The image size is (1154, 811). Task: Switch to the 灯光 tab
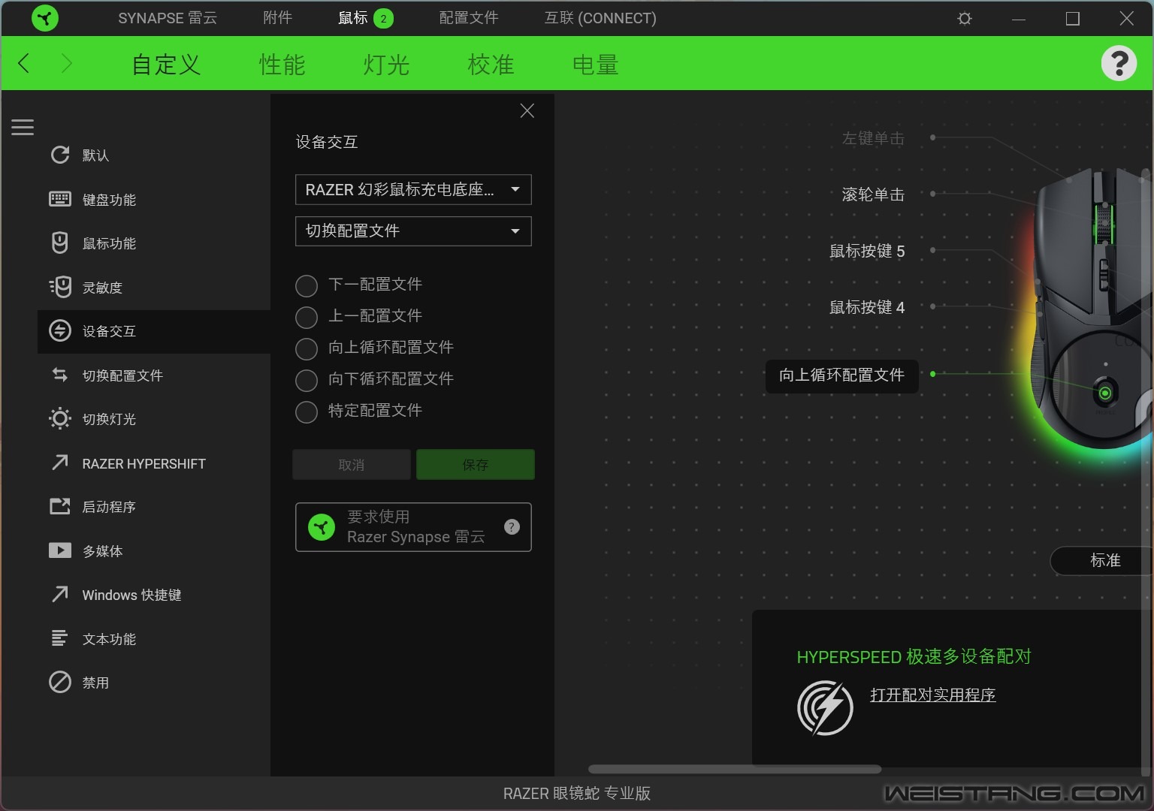386,65
